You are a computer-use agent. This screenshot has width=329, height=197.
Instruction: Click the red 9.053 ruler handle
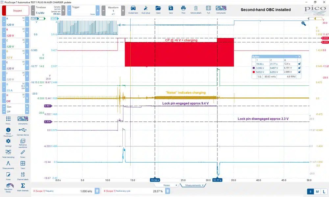pyautogui.click(x=325, y=38)
